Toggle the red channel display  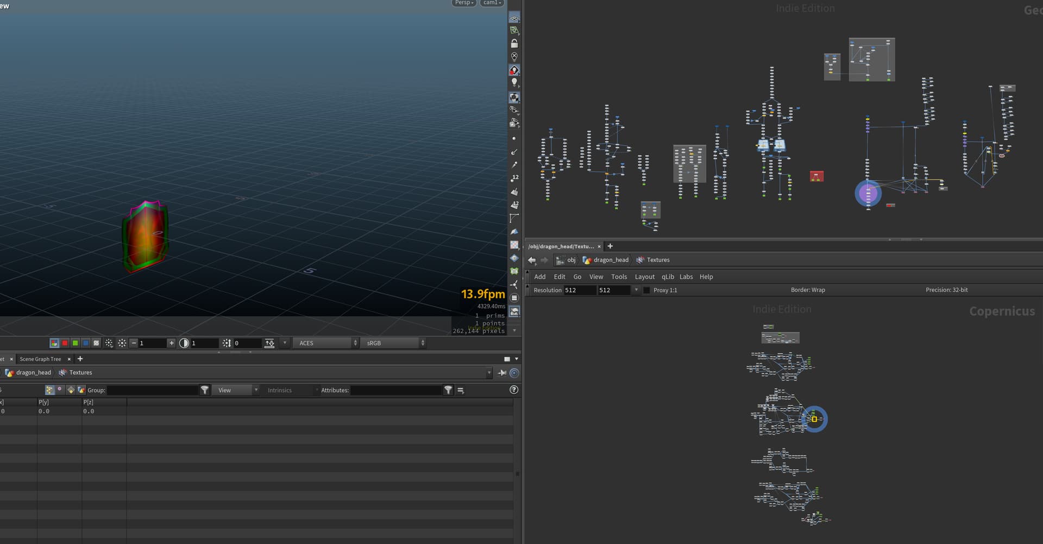(65, 343)
